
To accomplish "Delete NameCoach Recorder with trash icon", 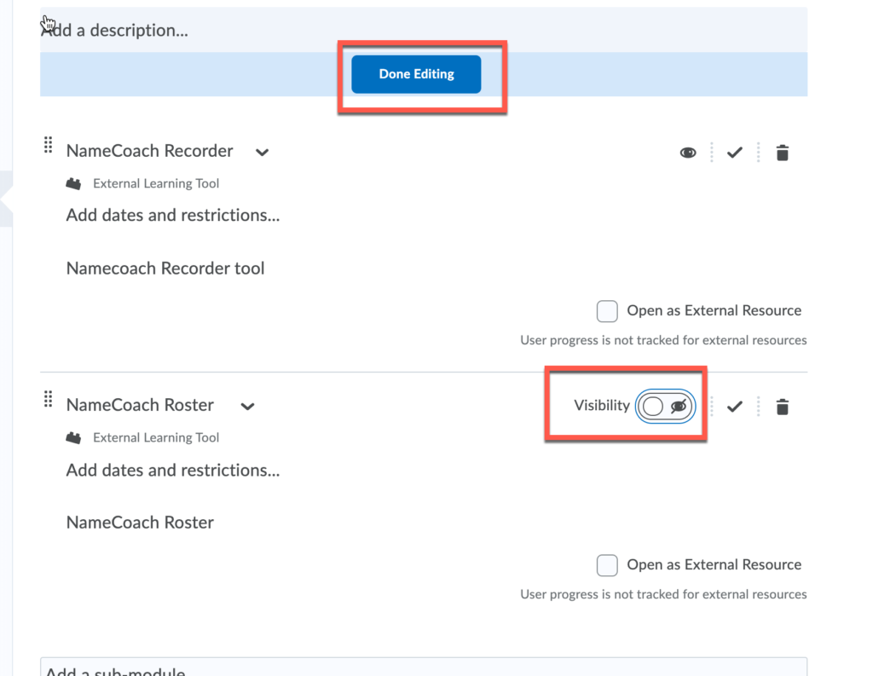I will click(x=783, y=153).
